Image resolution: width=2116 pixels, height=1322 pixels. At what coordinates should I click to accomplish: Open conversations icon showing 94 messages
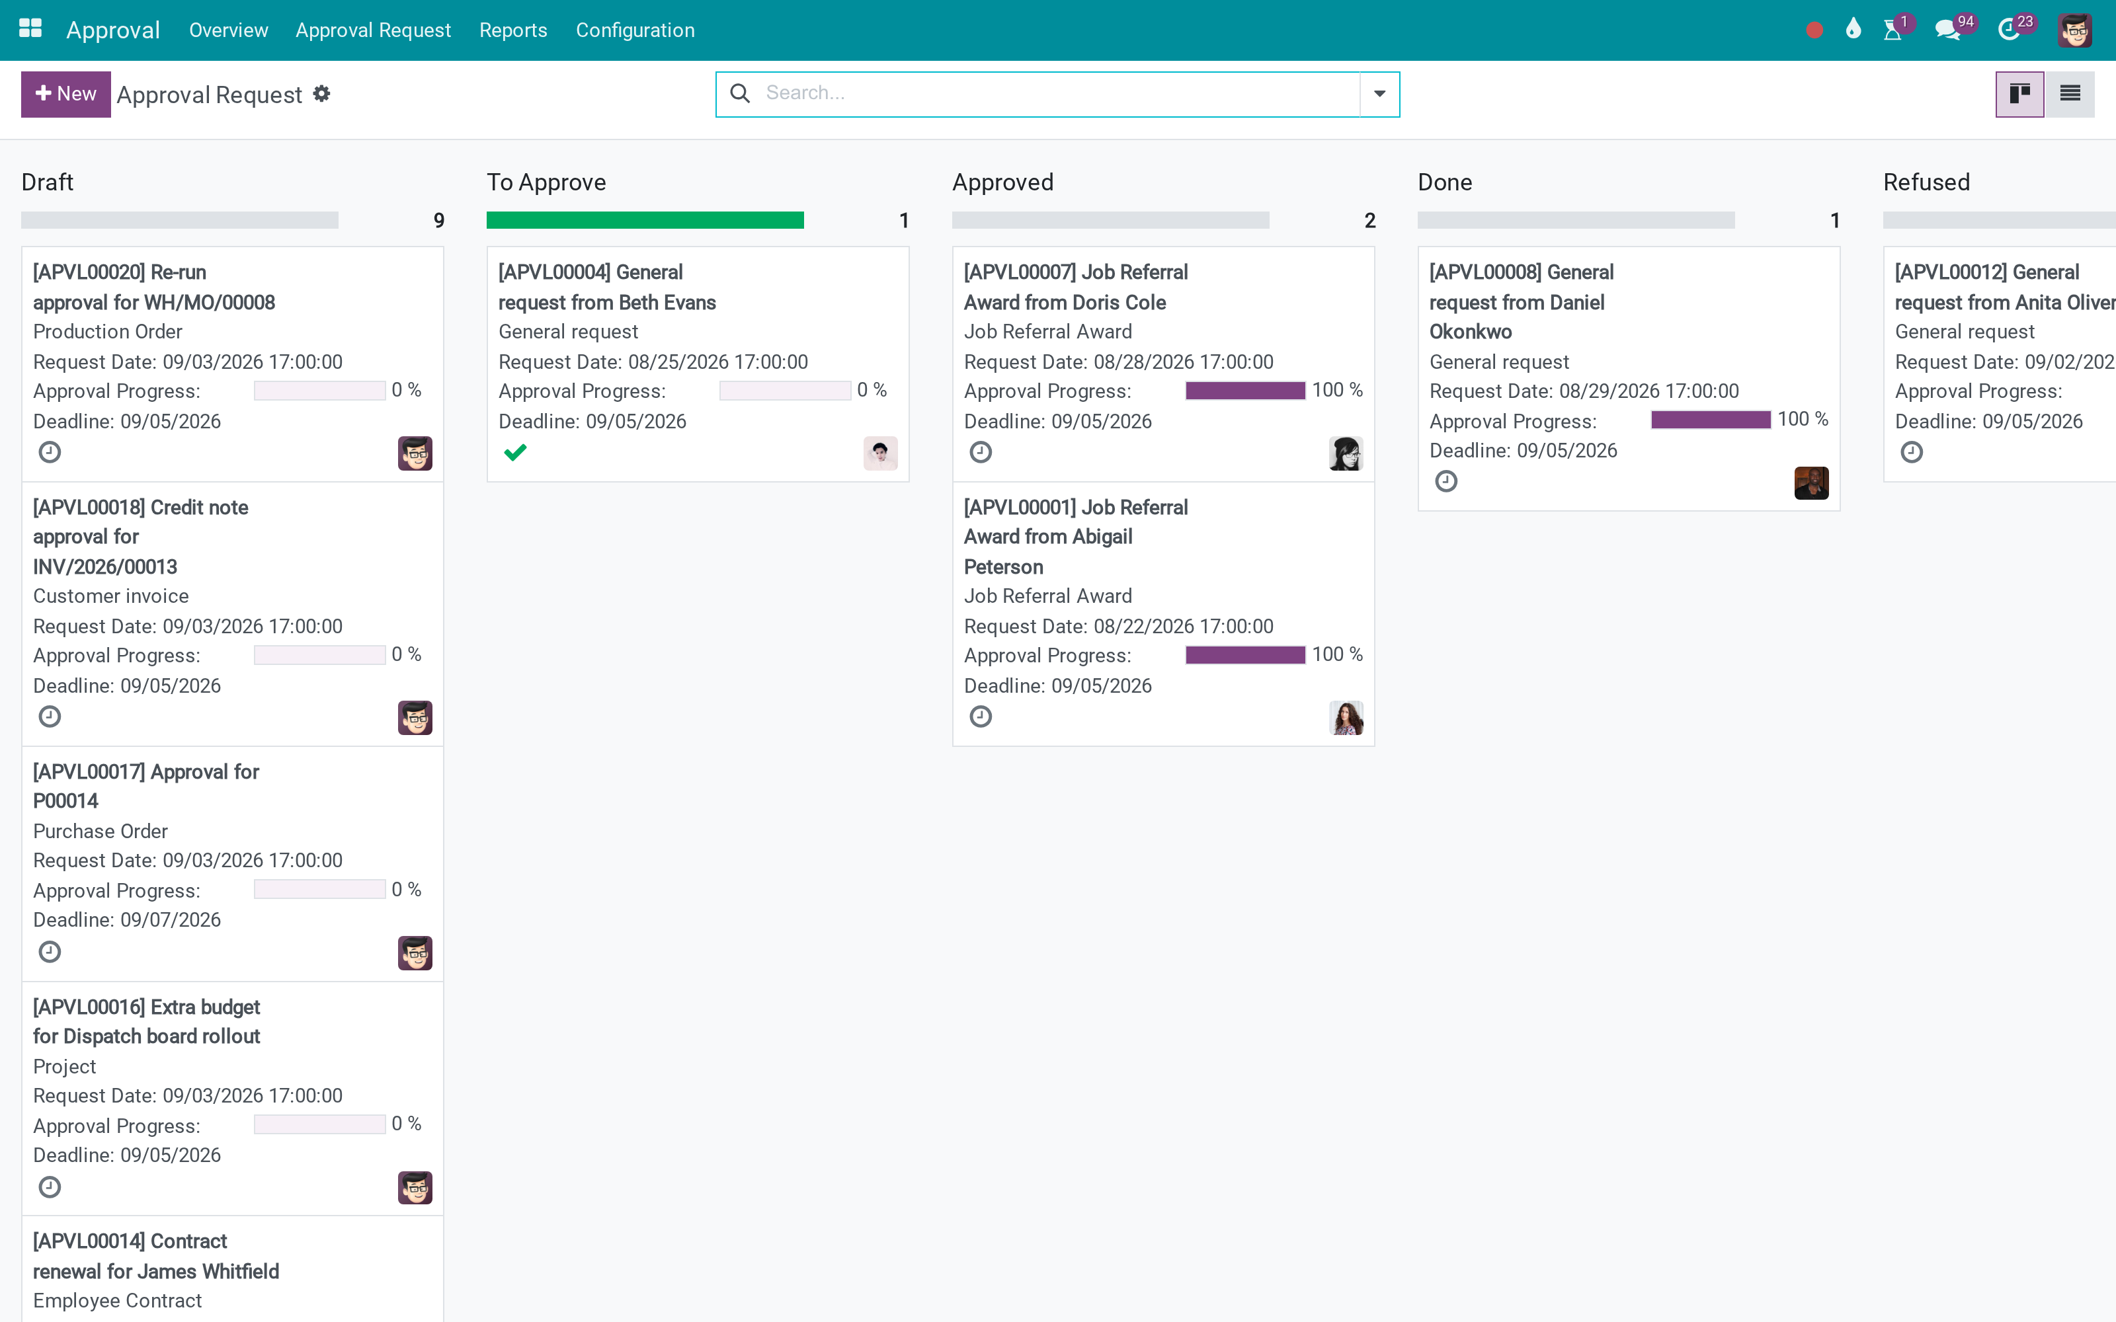pyautogui.click(x=1947, y=30)
